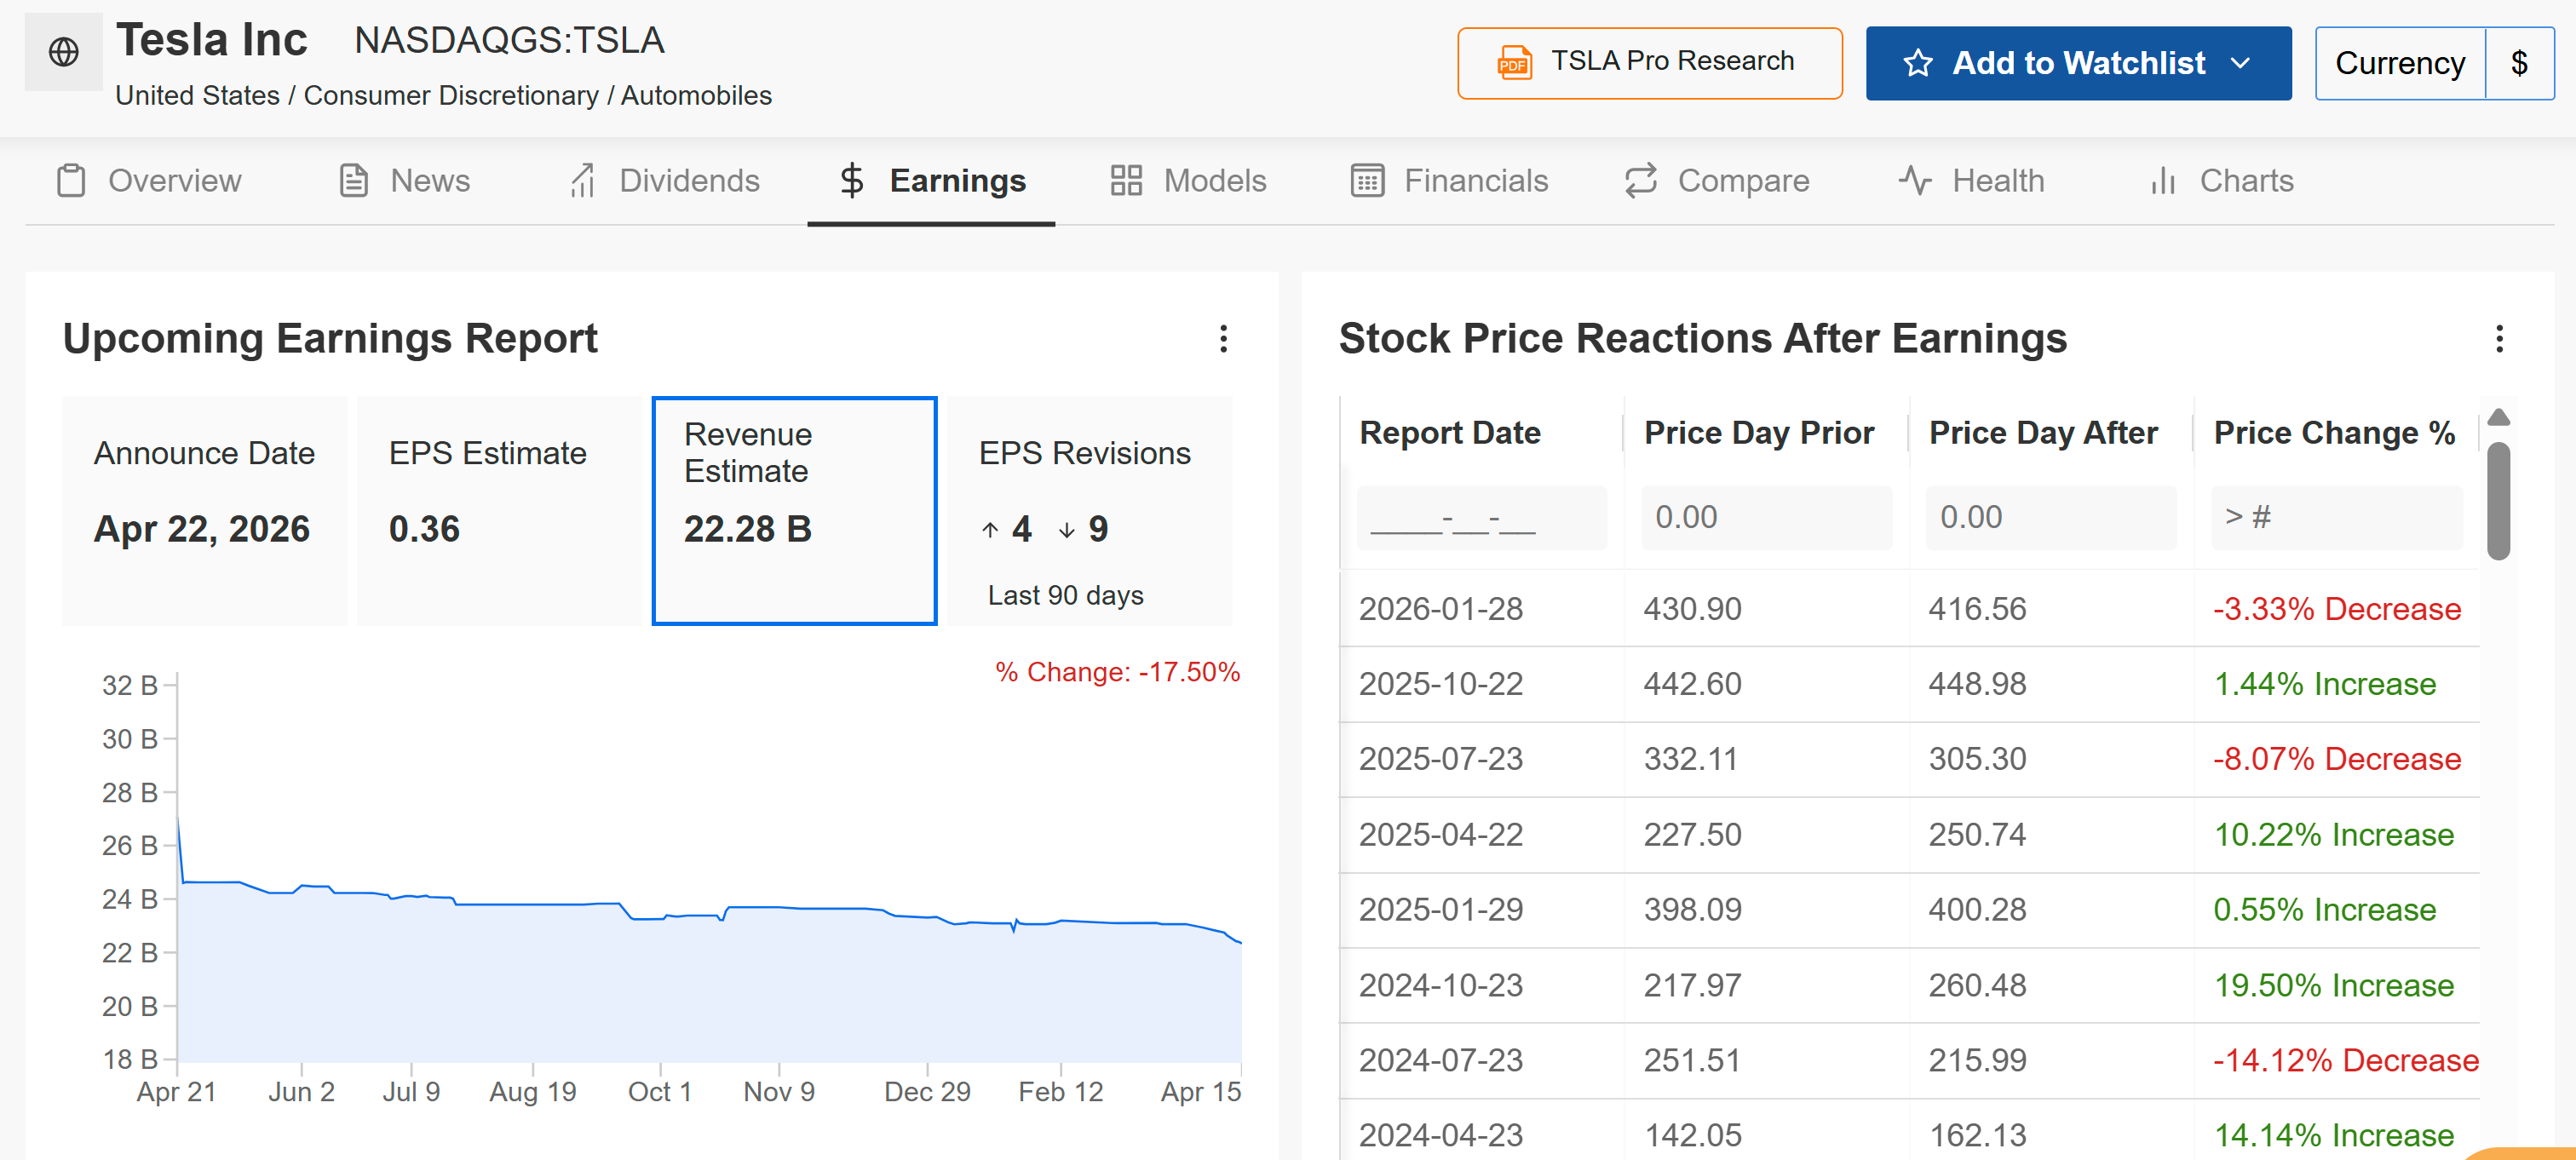
Task: Click the Dividends growth-chart icon
Action: [x=584, y=181]
